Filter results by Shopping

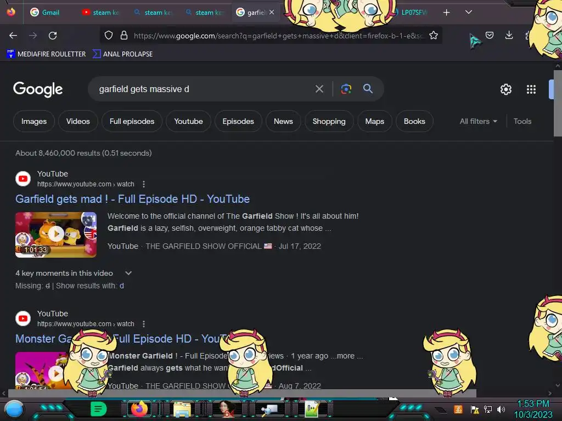click(329, 121)
